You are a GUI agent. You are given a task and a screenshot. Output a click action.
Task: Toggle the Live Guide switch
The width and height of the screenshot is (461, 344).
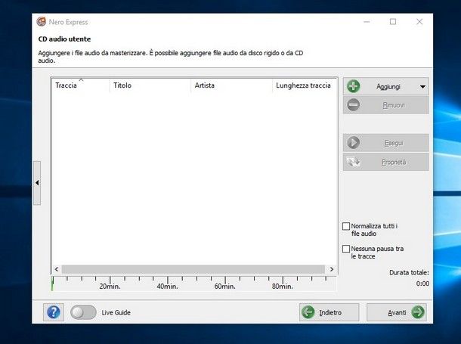(83, 312)
